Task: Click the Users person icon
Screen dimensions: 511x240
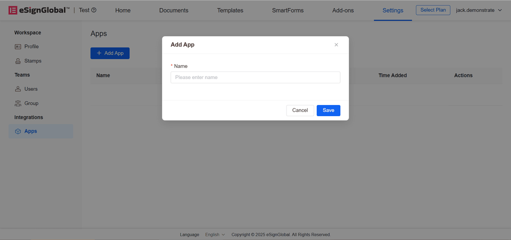Action: point(18,89)
